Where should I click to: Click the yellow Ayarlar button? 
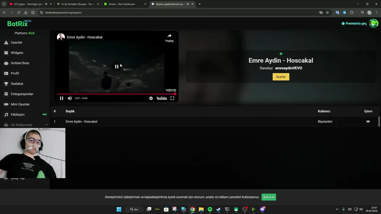coord(281,77)
